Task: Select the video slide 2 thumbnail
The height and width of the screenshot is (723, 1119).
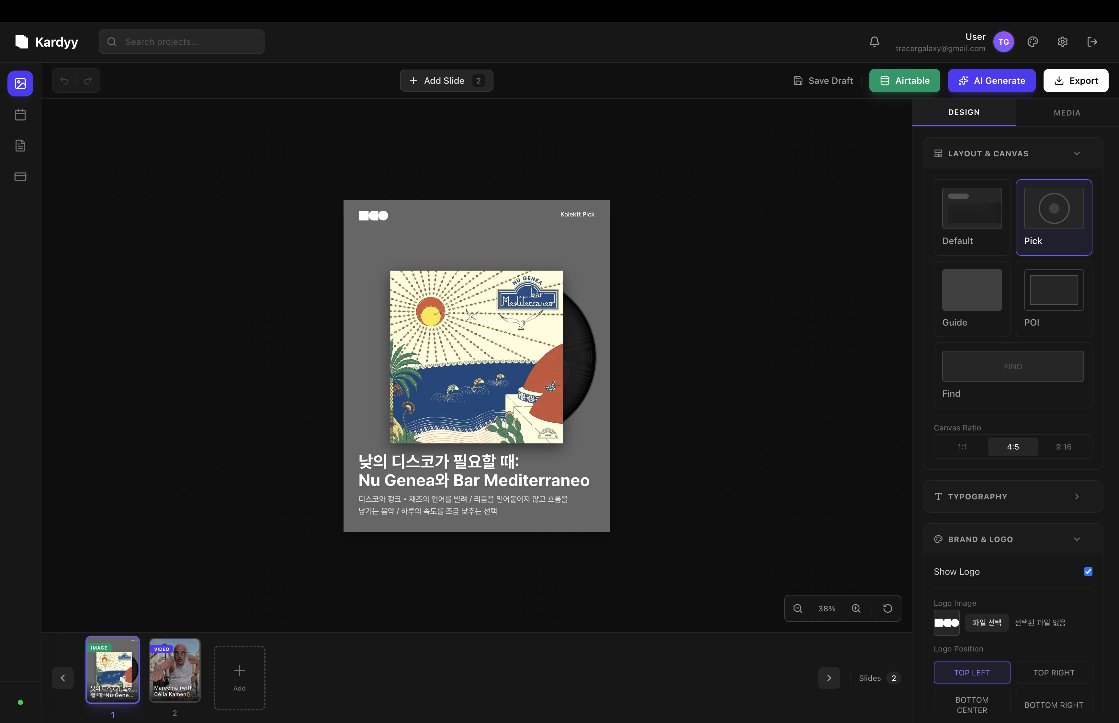Action: pos(175,670)
